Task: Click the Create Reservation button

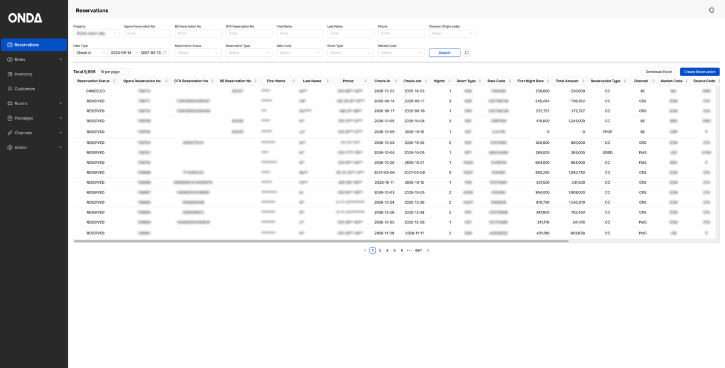Action: tap(700, 72)
